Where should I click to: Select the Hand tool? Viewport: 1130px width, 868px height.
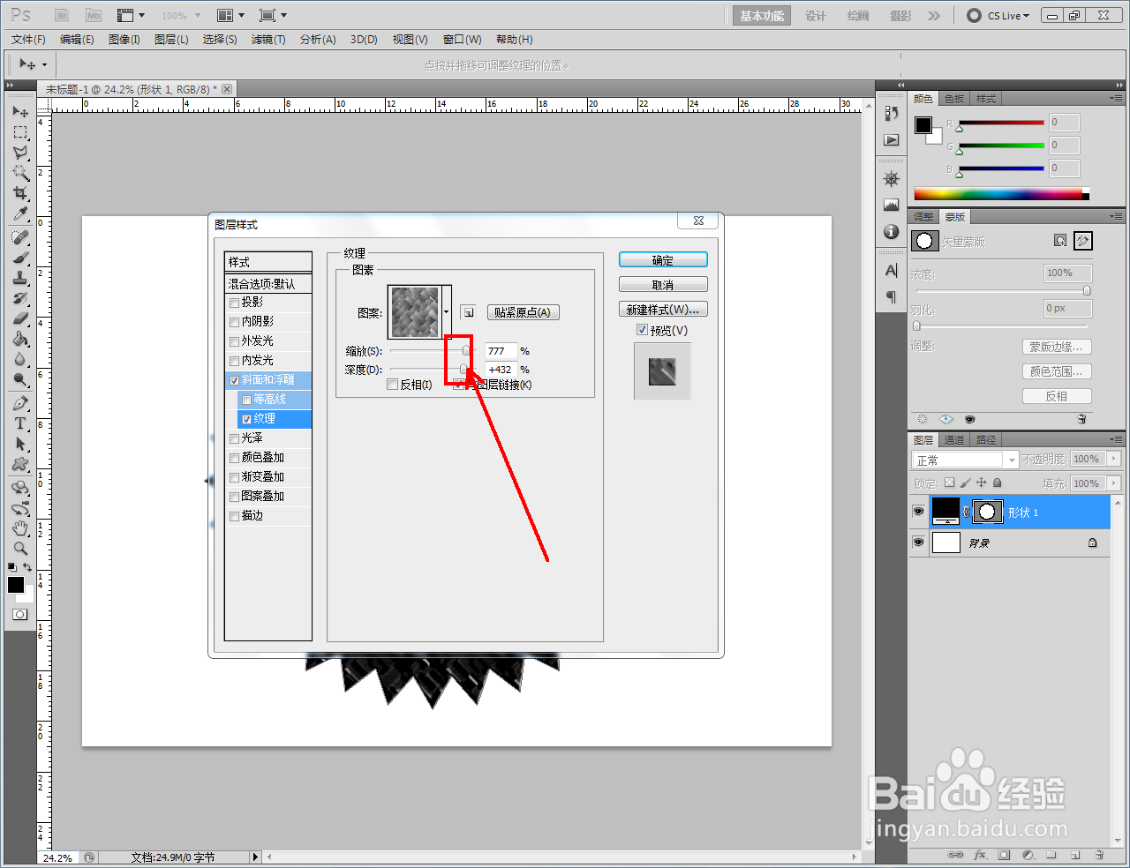tap(19, 528)
